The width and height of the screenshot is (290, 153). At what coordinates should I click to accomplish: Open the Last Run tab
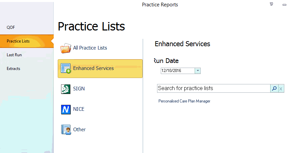[14, 55]
